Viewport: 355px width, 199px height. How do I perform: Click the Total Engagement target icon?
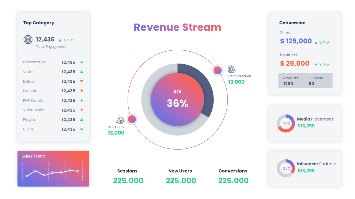coord(28,40)
